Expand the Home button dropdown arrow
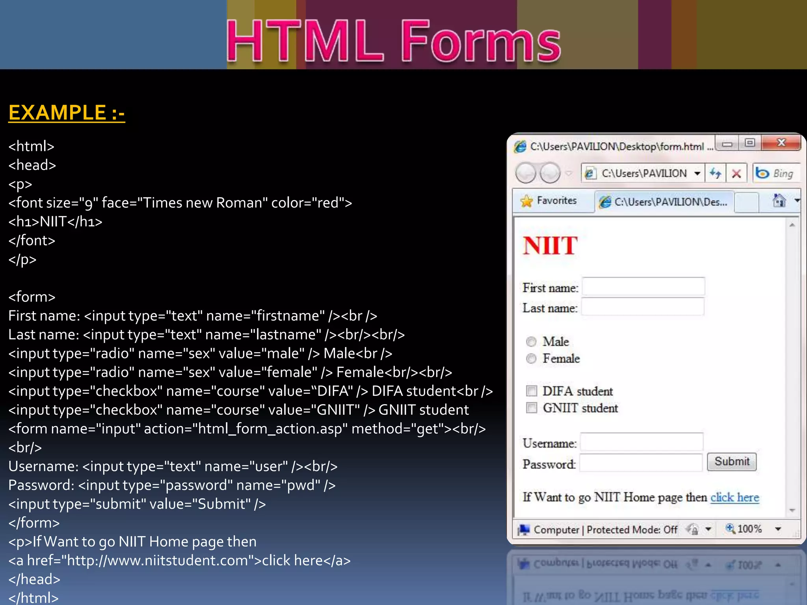Image resolution: width=807 pixels, height=605 pixels. 797,201
